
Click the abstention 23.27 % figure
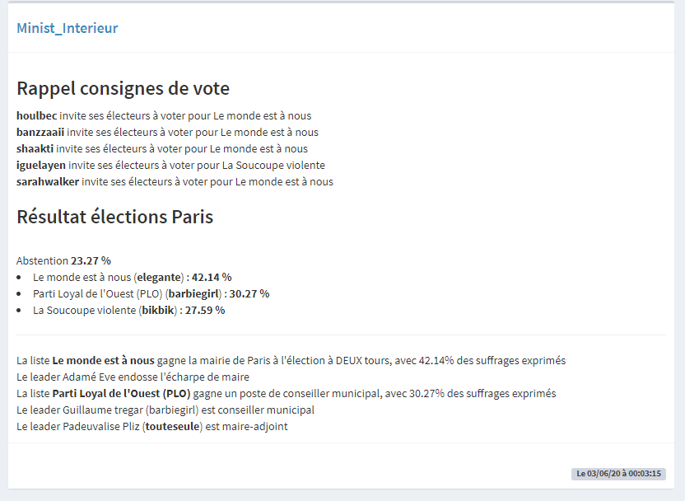(x=91, y=260)
